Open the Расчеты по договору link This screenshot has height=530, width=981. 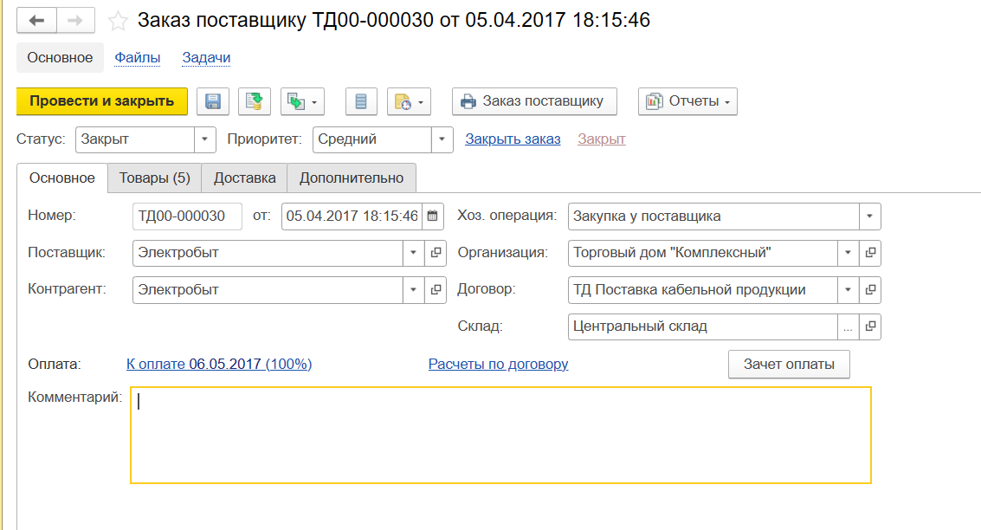[498, 365]
